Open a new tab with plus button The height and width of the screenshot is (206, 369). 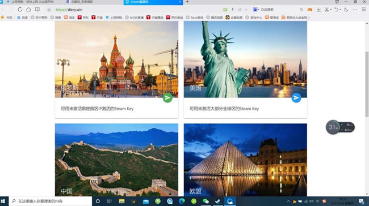[187, 2]
